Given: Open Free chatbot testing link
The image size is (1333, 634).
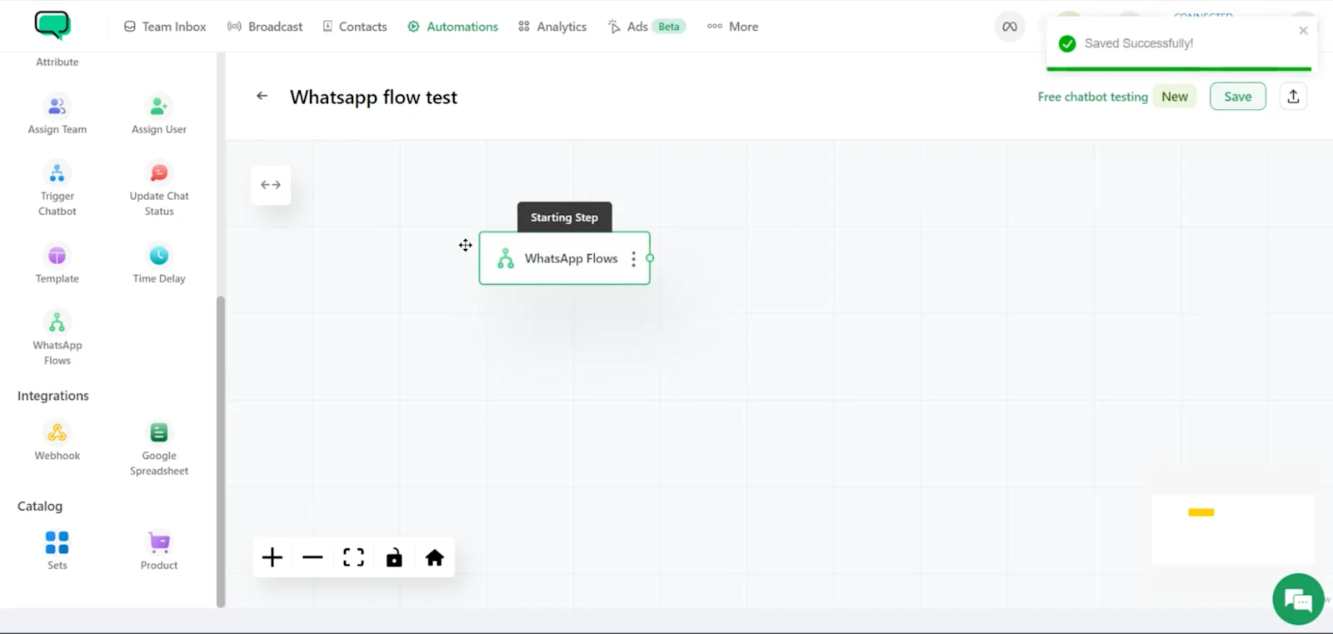Looking at the screenshot, I should (1092, 97).
